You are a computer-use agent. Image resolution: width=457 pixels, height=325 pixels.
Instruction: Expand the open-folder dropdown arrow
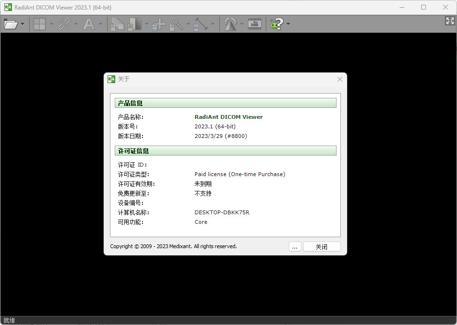(x=22, y=24)
